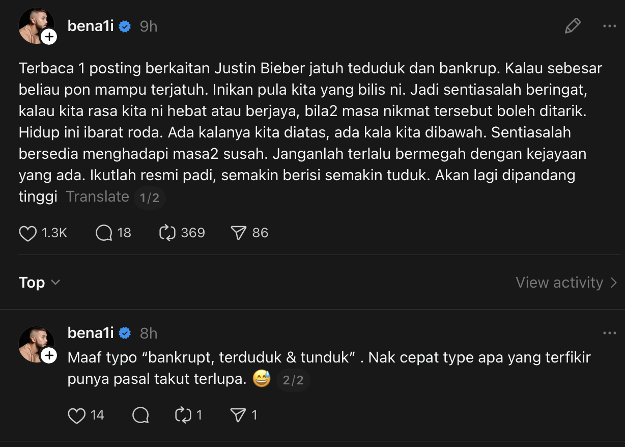The width and height of the screenshot is (625, 447).
Task: Open View activity
Action: pos(566,283)
